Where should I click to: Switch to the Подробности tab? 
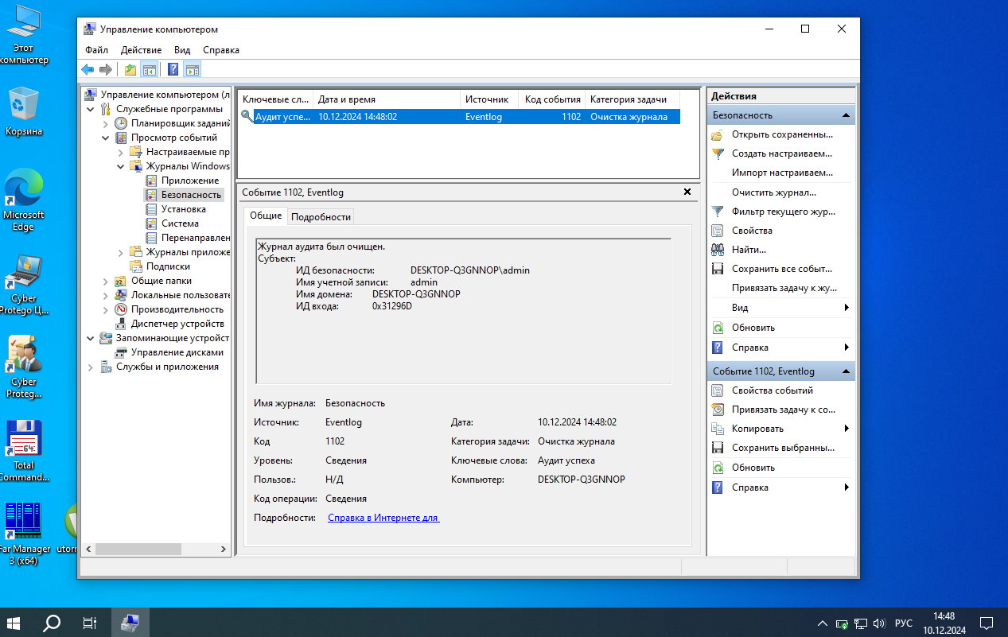(321, 216)
